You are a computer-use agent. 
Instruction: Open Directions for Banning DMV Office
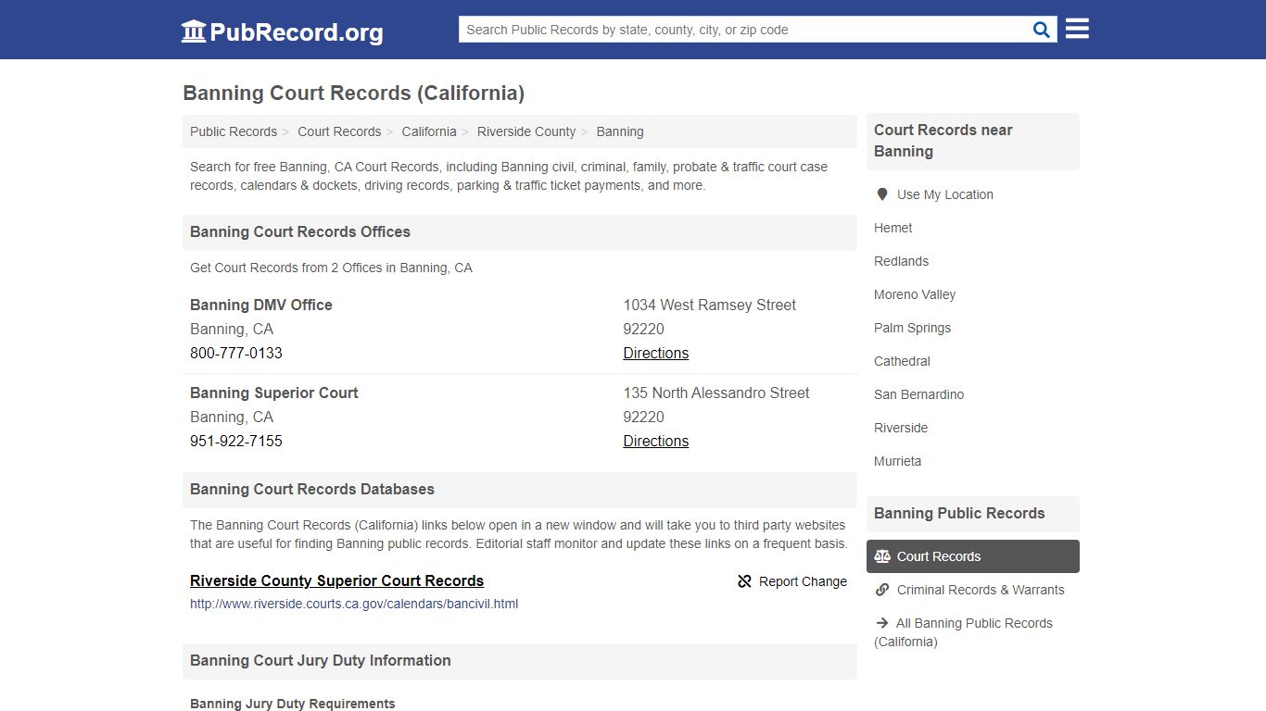coord(656,353)
